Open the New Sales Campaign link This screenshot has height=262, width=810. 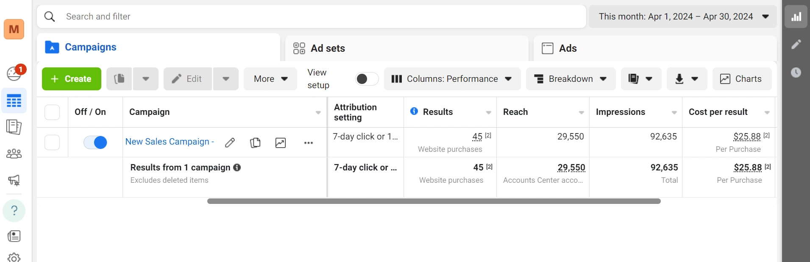(x=170, y=142)
